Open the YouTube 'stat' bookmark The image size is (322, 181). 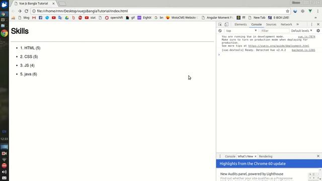90,18
